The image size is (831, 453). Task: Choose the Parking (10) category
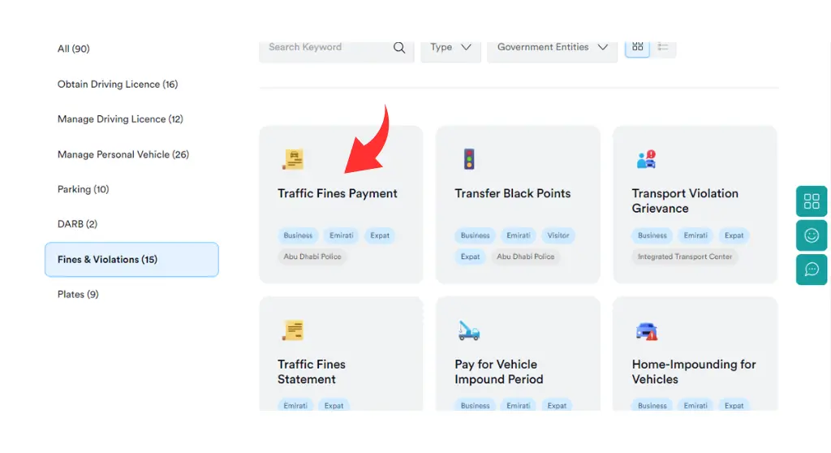pos(84,189)
